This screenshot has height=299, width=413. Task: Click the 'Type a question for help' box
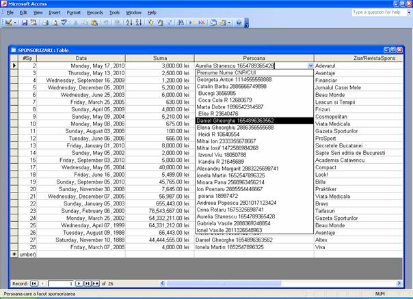tap(376, 12)
